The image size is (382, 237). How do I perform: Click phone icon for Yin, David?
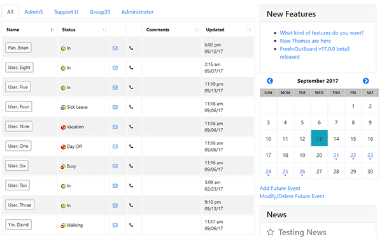131,225
